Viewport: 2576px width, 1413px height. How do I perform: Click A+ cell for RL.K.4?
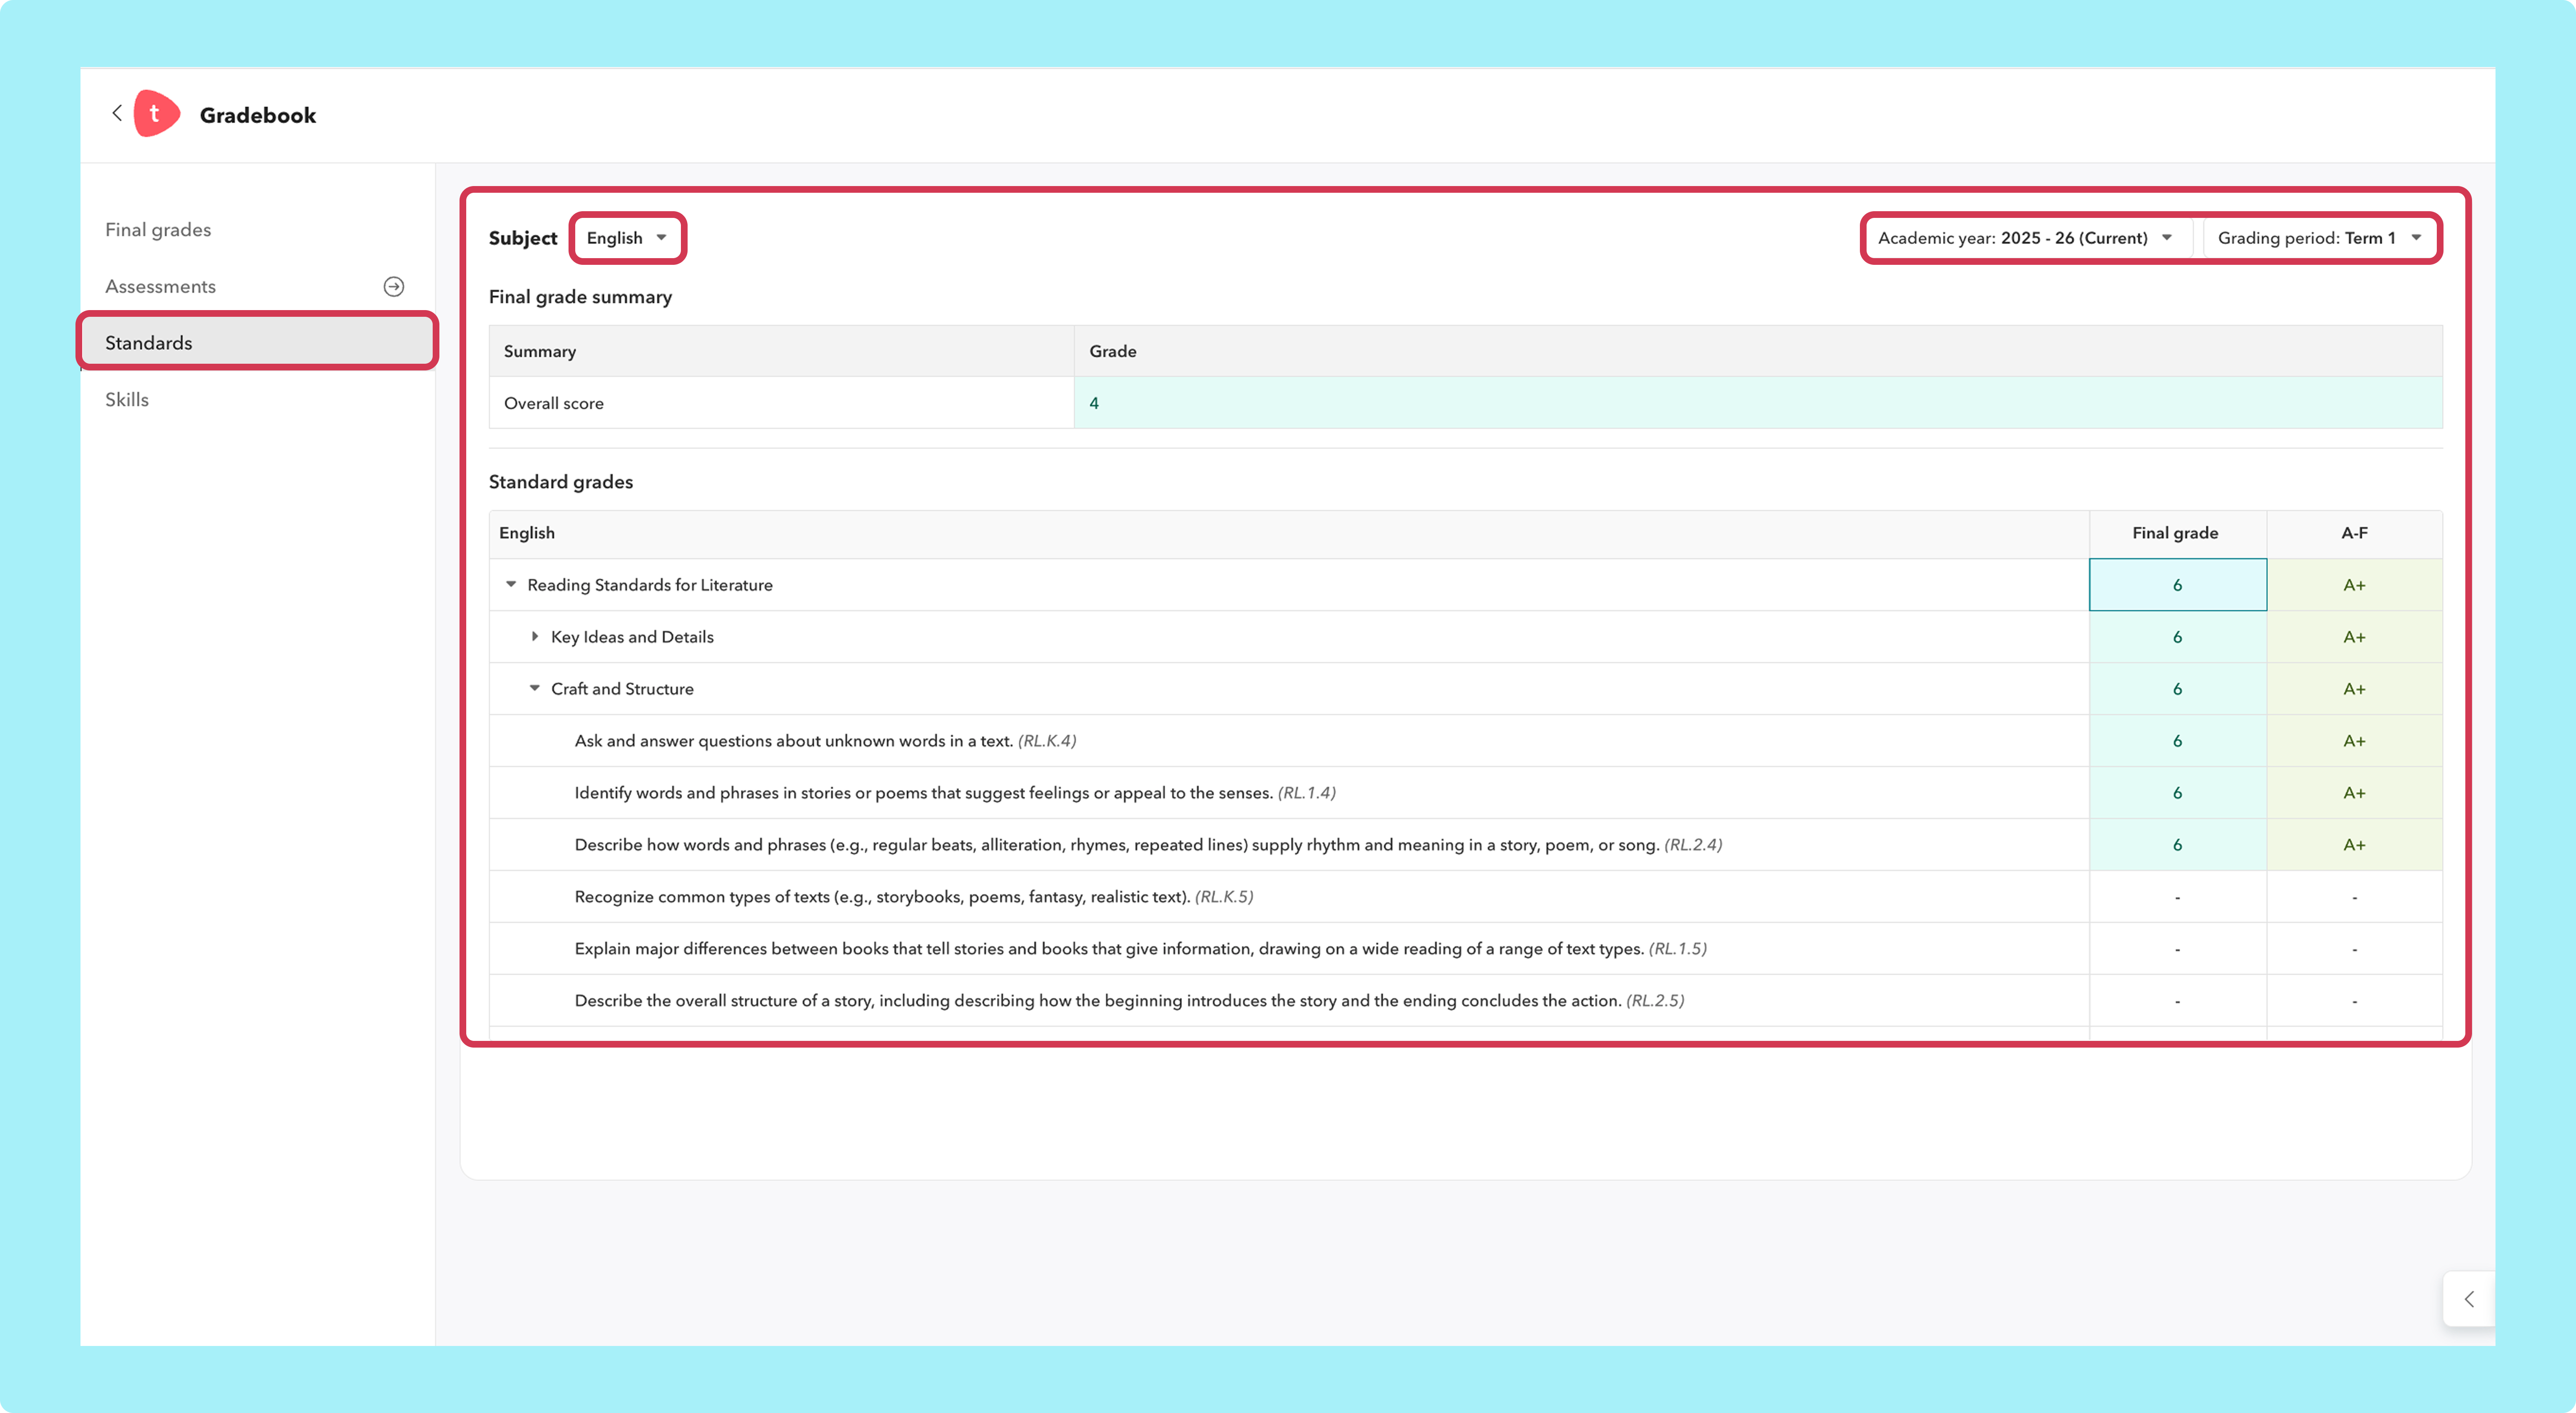[2354, 740]
